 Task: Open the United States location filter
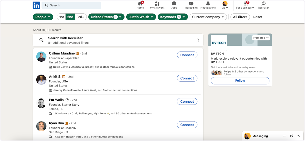(106, 17)
